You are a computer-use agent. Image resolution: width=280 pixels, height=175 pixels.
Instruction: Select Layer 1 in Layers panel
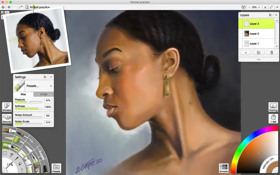(256, 43)
